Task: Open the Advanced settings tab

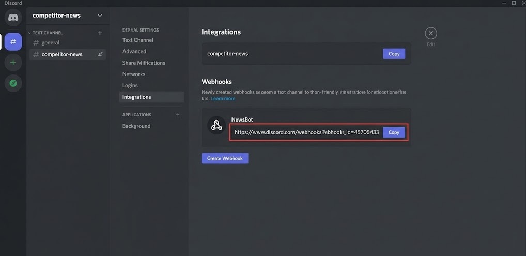Action: point(134,52)
